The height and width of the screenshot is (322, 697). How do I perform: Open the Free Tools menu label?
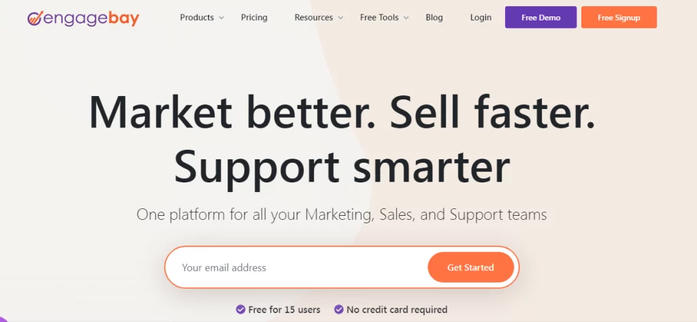tap(379, 18)
